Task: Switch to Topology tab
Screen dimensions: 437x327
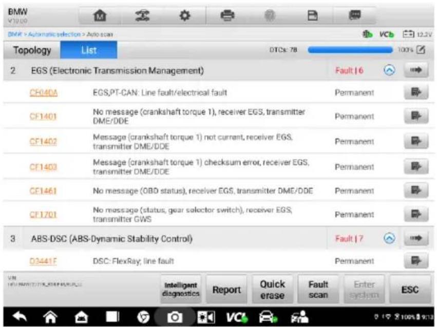Action: [x=32, y=50]
